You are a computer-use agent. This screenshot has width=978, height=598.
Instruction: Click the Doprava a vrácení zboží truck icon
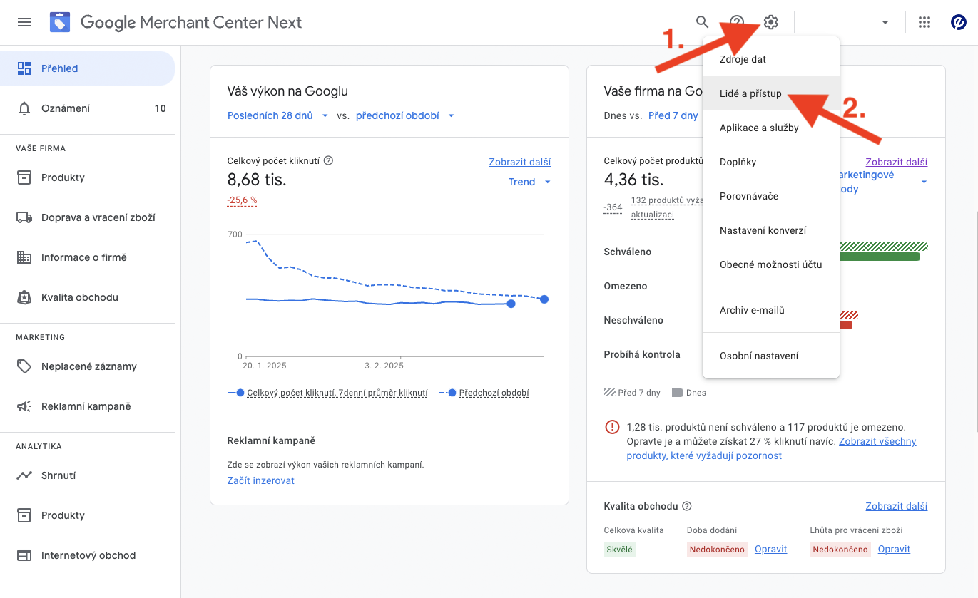[x=24, y=217]
